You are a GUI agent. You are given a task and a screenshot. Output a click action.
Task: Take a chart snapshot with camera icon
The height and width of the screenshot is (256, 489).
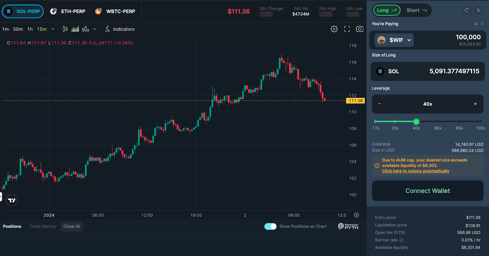tap(360, 29)
